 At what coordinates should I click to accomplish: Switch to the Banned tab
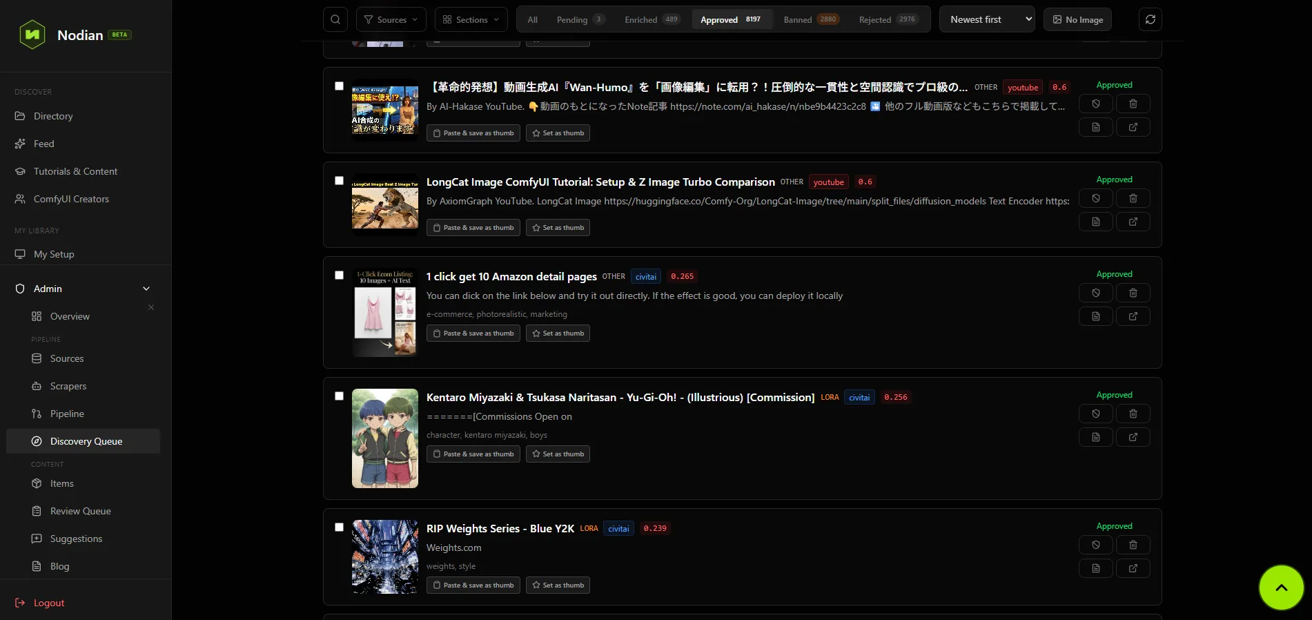tap(811, 19)
